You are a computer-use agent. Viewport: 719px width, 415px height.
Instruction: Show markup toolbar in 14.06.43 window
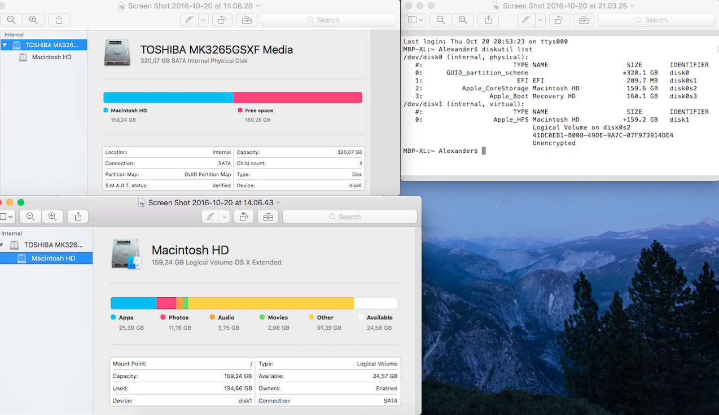[268, 217]
